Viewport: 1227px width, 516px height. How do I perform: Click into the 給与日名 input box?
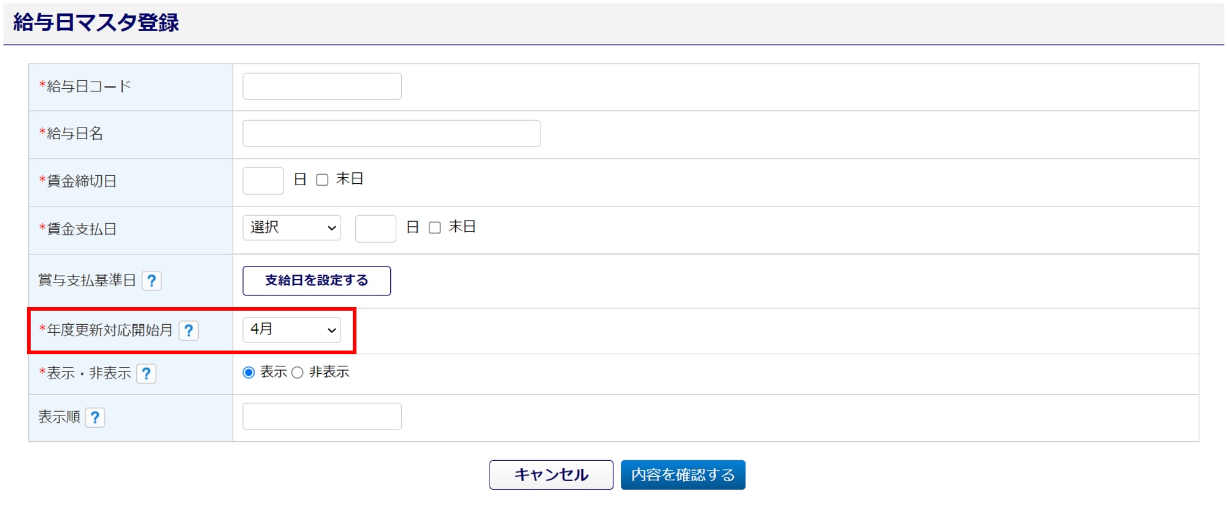point(391,134)
